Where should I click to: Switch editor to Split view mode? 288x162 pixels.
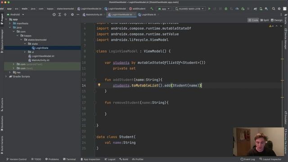[x=264, y=20]
